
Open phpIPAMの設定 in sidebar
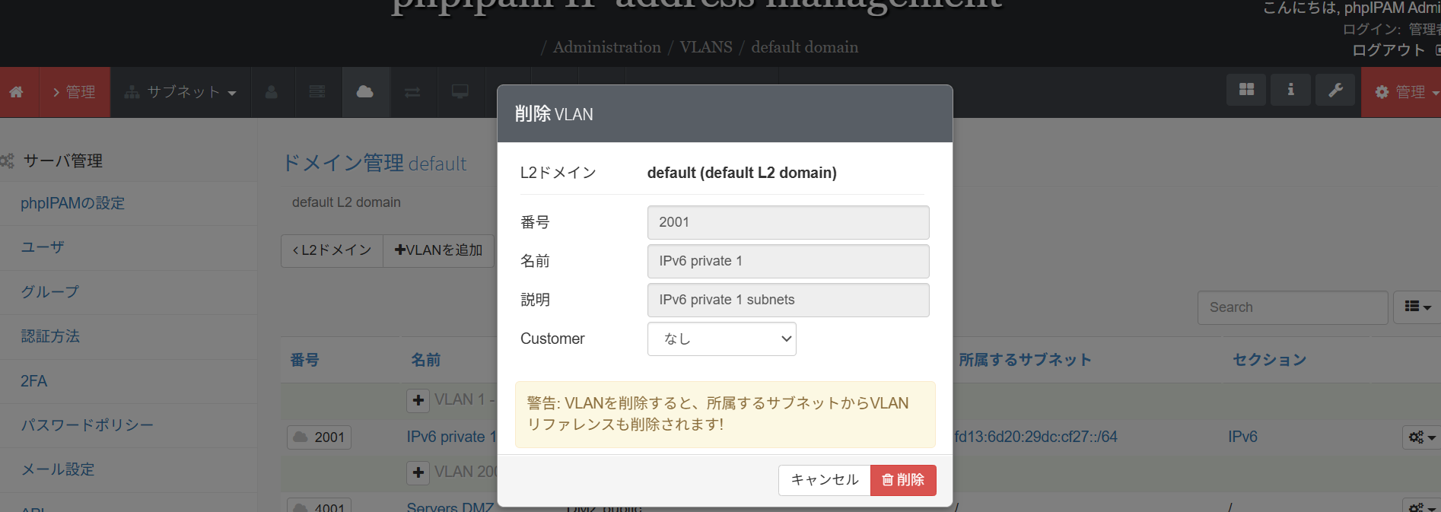pos(73,203)
